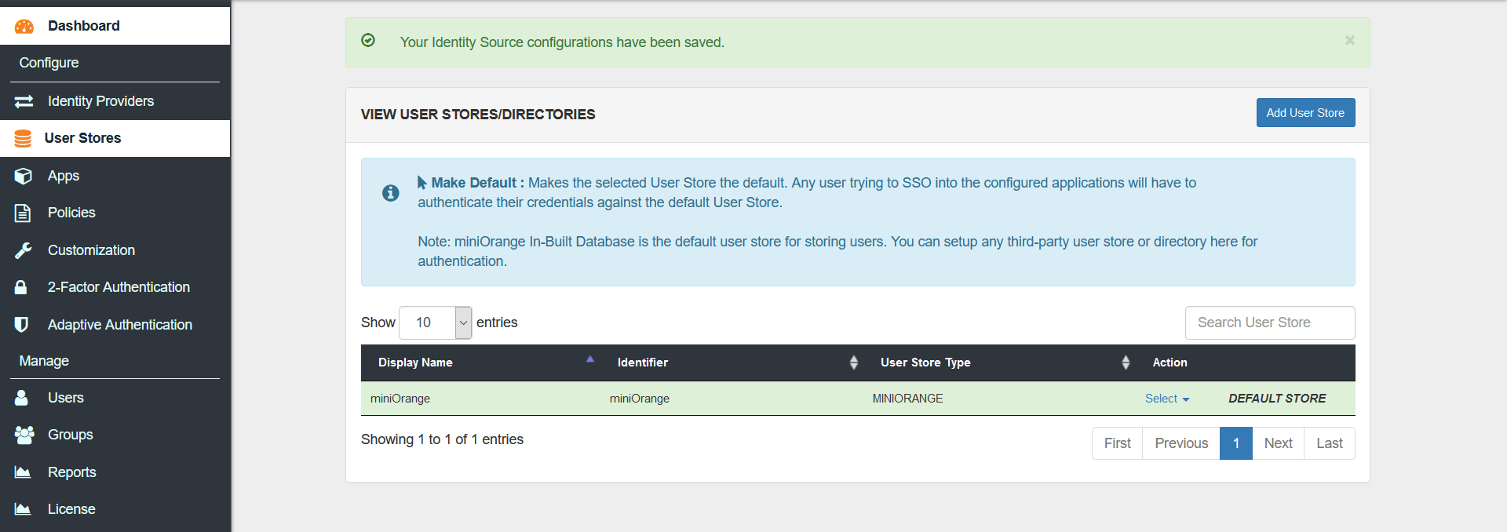Focus the Search User Store field
This screenshot has width=1507, height=532.
click(1270, 322)
